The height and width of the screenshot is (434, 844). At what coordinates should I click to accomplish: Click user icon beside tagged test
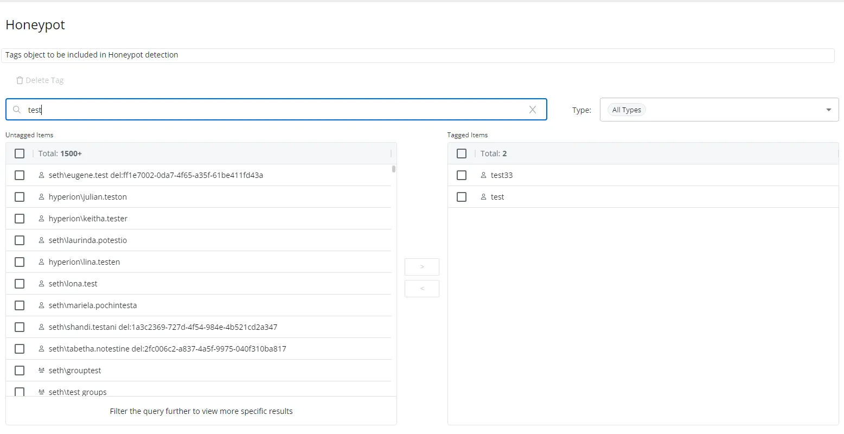coord(483,197)
